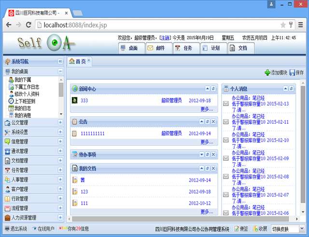309x237 pixels.
Task: Expand the collapsed 待办事项 panel
Action: tap(201, 154)
